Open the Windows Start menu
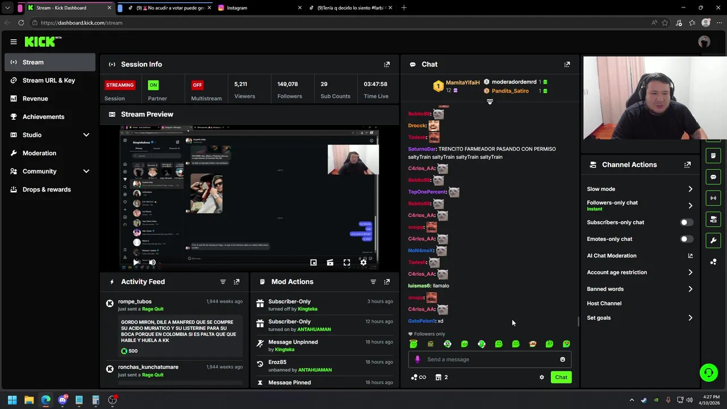This screenshot has width=727, height=409. tap(12, 400)
